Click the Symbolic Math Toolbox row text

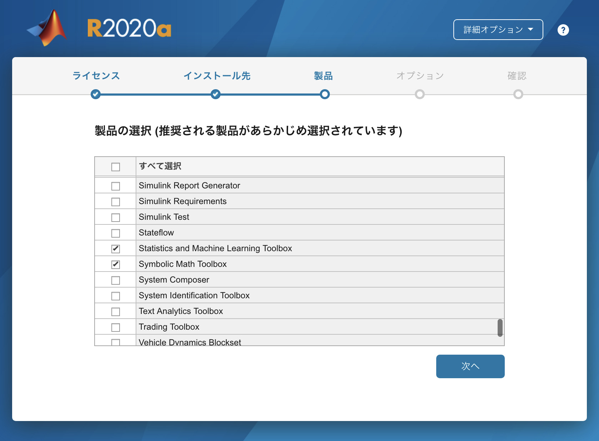[x=183, y=264]
